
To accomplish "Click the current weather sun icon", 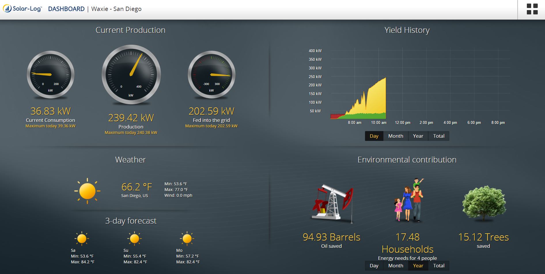I will (87, 191).
